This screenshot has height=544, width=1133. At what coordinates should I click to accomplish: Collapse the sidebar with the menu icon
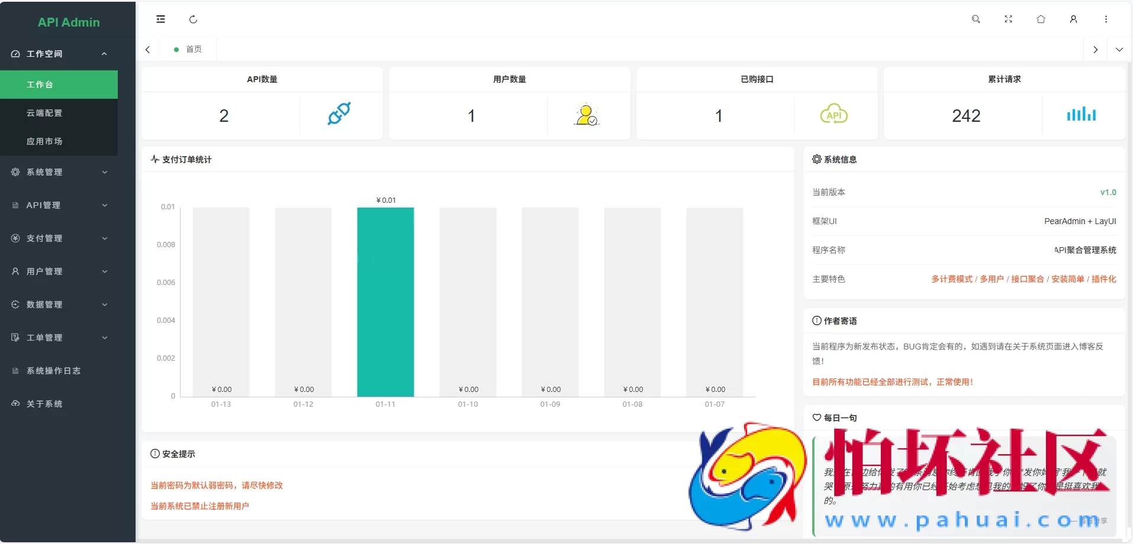coord(160,20)
